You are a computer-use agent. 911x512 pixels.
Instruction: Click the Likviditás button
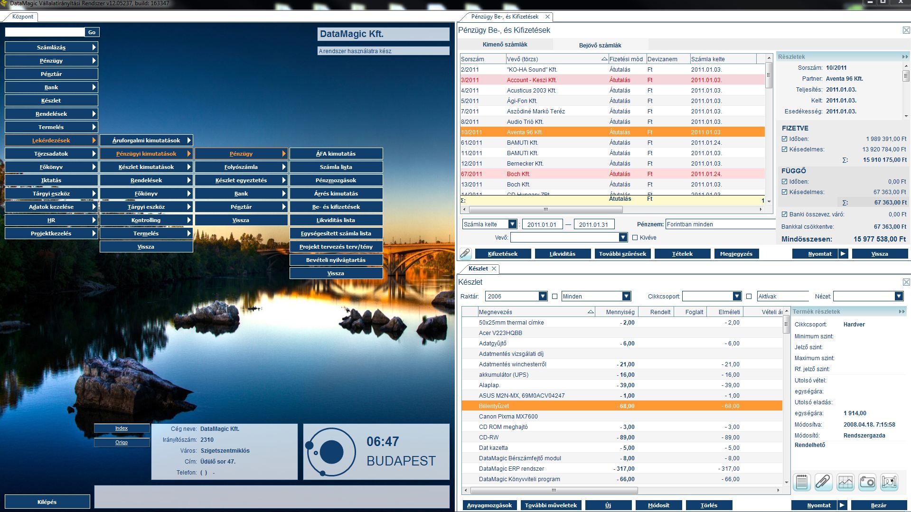563,254
